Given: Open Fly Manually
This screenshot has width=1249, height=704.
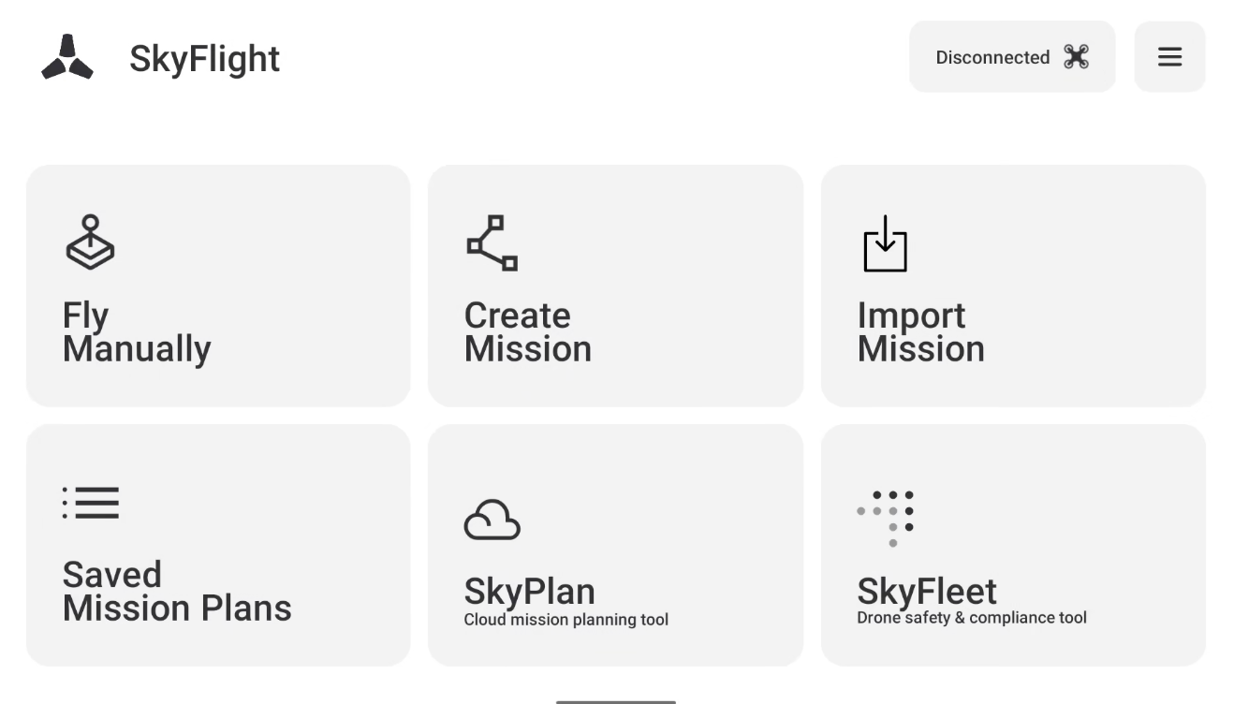Looking at the screenshot, I should [218, 286].
